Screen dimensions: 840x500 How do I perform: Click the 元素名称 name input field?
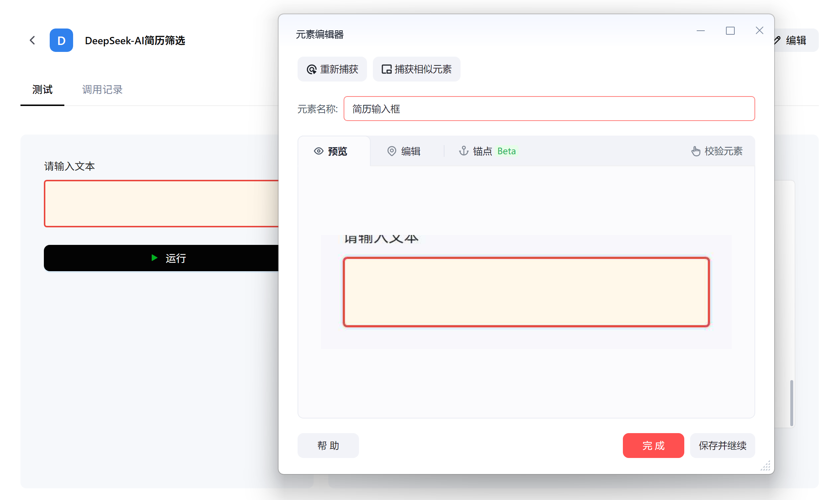pos(549,109)
